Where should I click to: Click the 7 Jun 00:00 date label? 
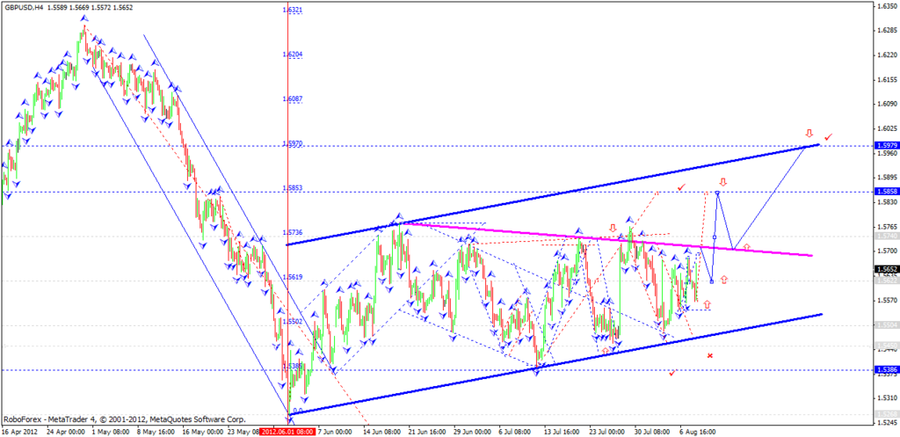[335, 431]
